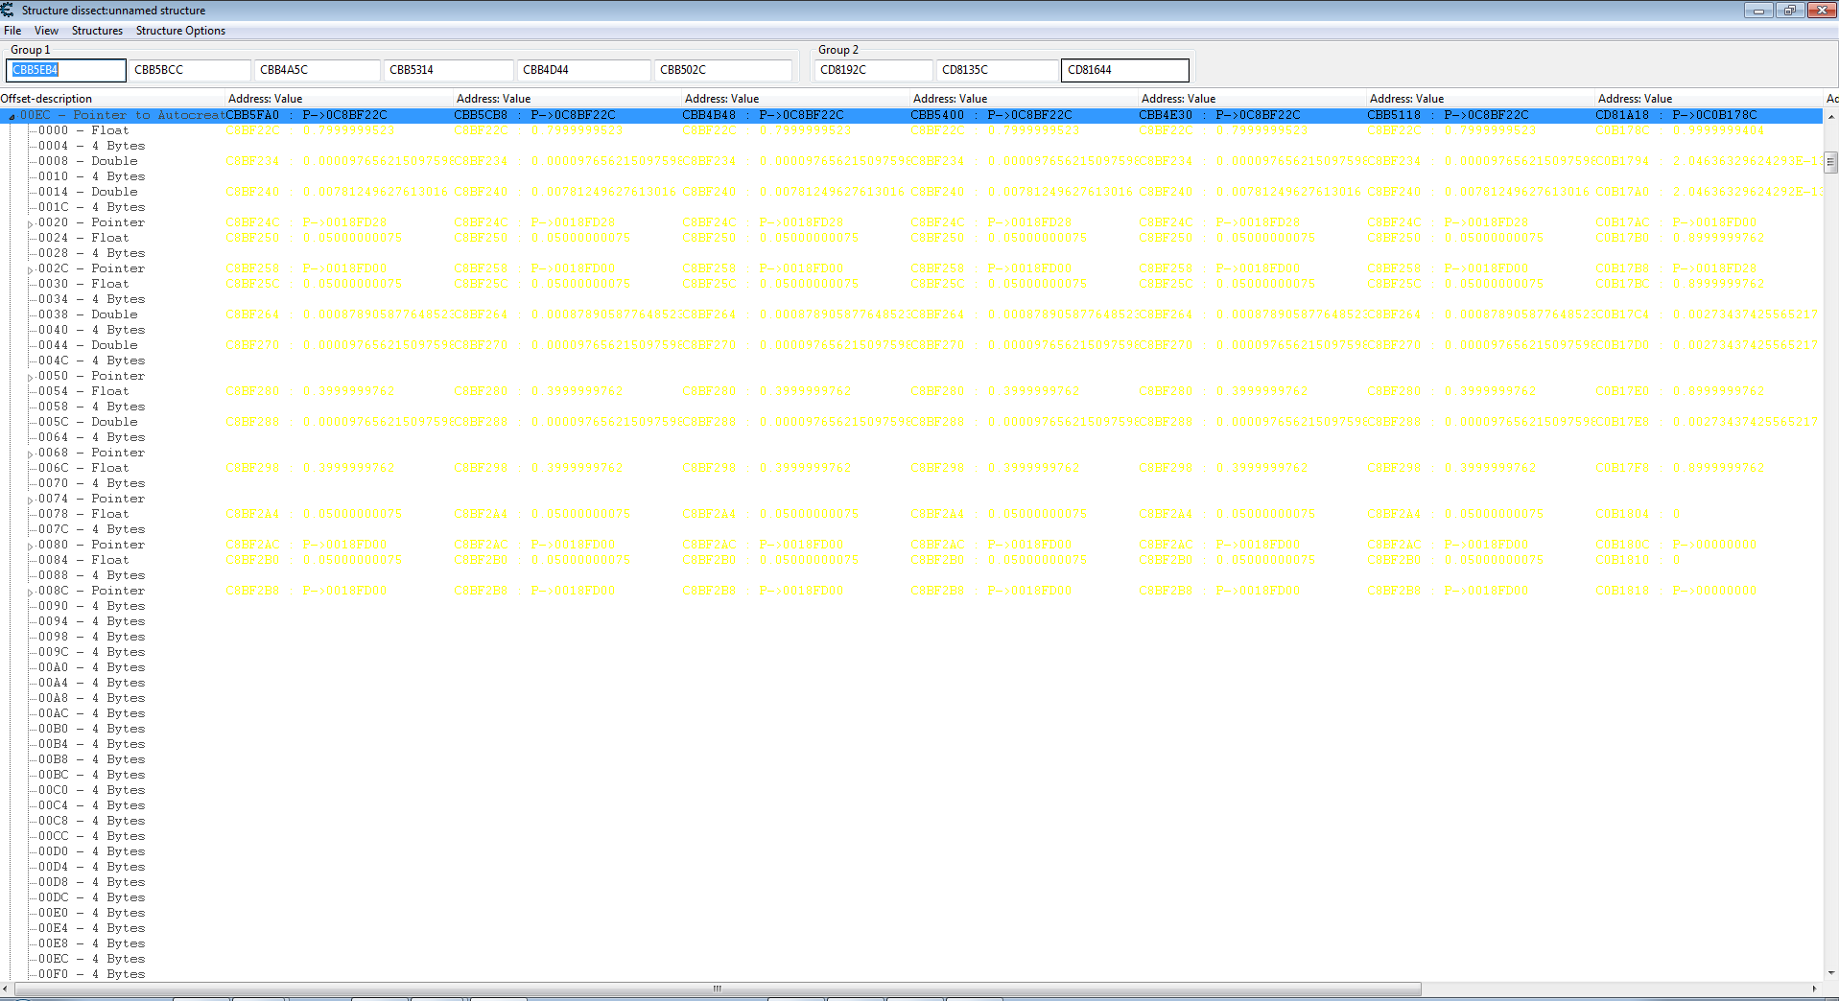Screen dimensions: 1839x1001
Task: Click the CD81644 address field in Group 2
Action: coord(1124,70)
